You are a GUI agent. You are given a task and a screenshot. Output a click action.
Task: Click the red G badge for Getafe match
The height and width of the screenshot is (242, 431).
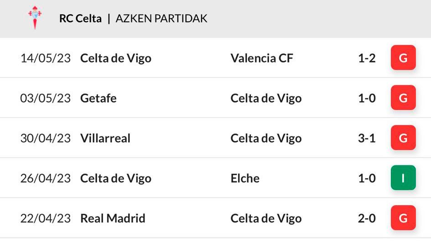403,98
